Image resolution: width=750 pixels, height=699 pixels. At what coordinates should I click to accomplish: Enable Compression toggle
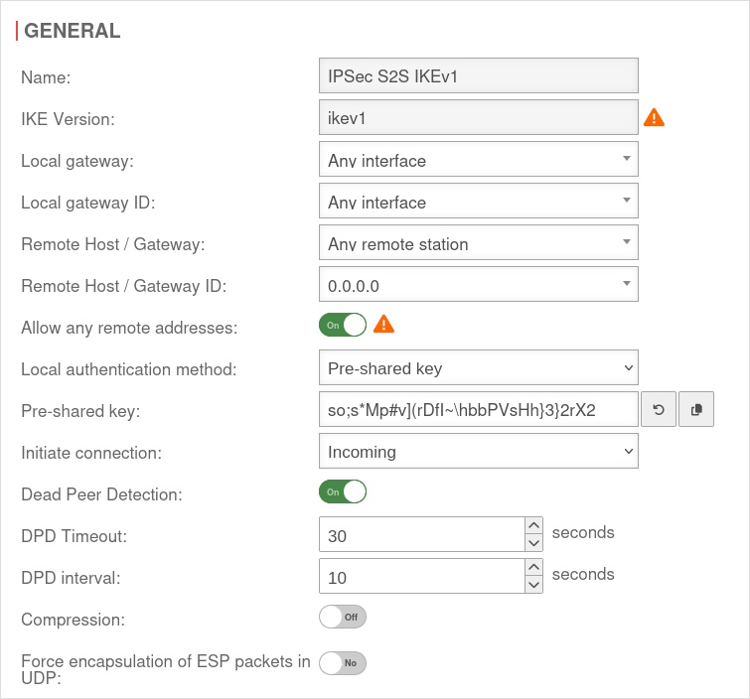pyautogui.click(x=343, y=617)
